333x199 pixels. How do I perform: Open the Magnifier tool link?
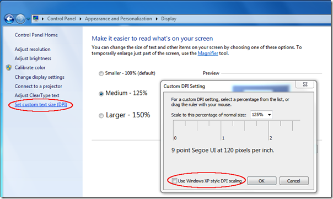[x=208, y=53]
